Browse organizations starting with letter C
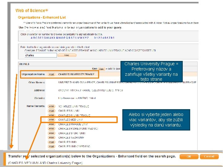The image size is (223, 167). [36, 38]
